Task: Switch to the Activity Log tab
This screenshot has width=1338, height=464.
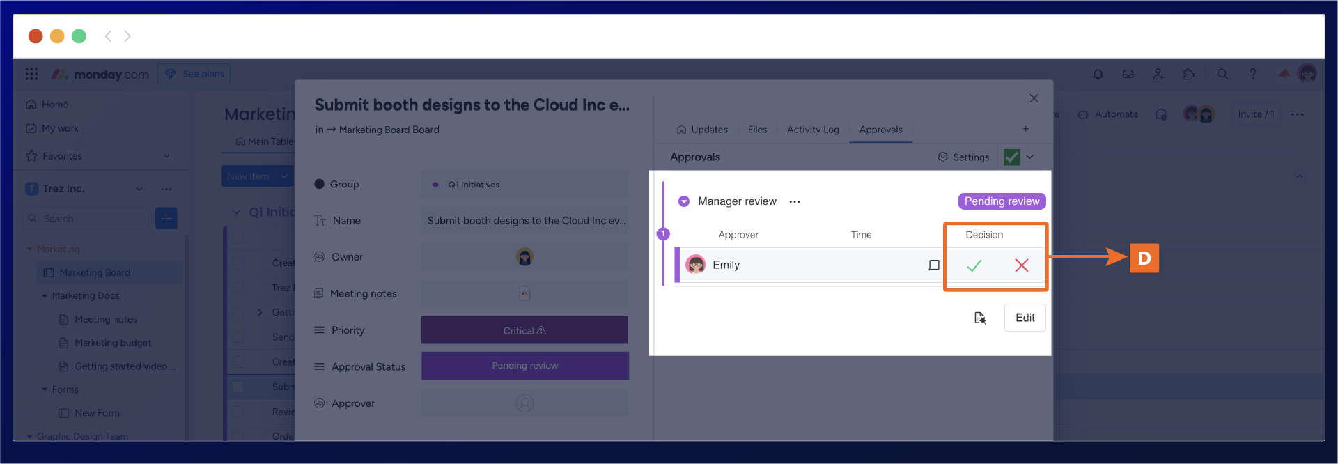Action: point(812,130)
